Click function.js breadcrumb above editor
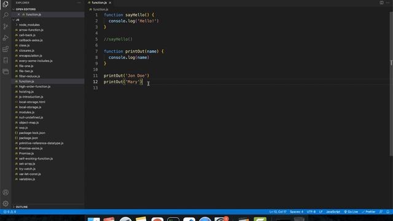This screenshot has height=221, width=393. [x=101, y=9]
